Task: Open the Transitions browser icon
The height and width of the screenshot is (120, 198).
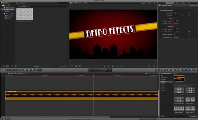Action: pyautogui.click(x=180, y=70)
